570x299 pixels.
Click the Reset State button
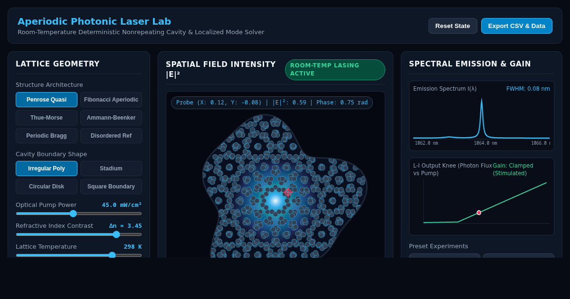453,26
